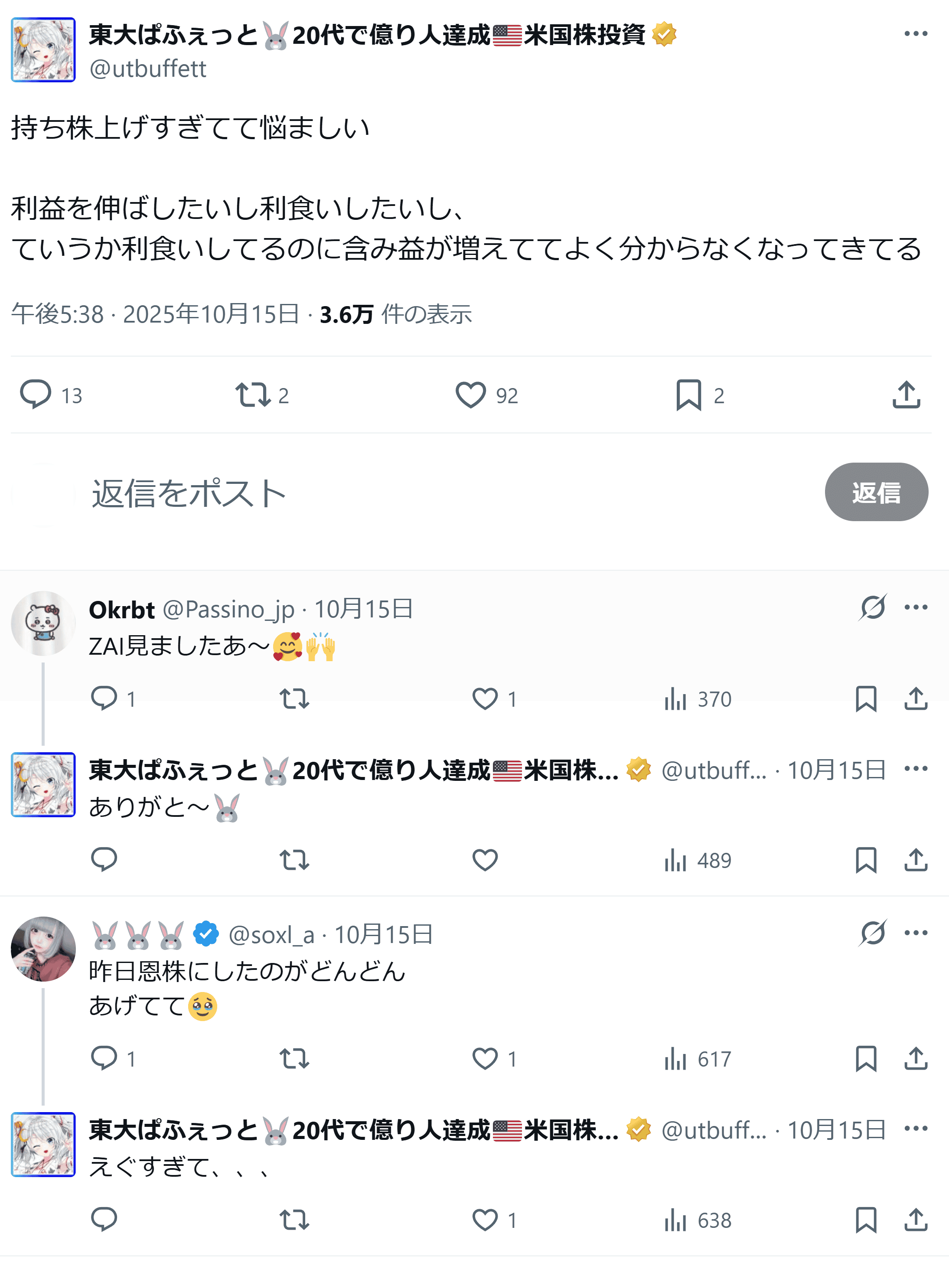Expand more options on Okrbt's reply

coord(916,607)
